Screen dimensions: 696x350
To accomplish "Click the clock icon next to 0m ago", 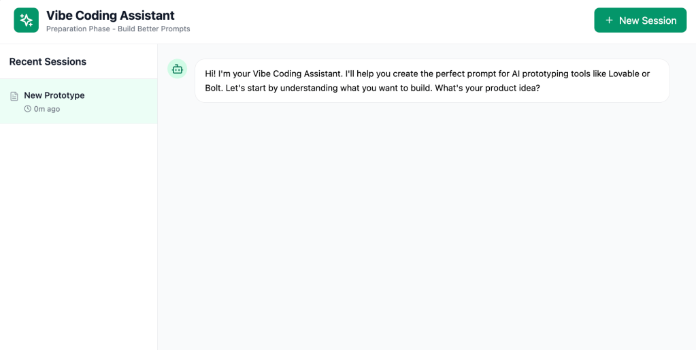I will point(28,109).
